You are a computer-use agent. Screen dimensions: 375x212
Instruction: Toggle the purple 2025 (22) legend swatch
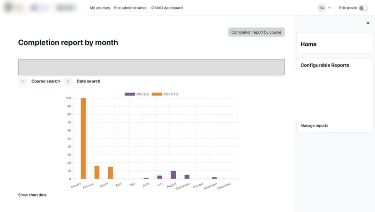tap(130, 94)
